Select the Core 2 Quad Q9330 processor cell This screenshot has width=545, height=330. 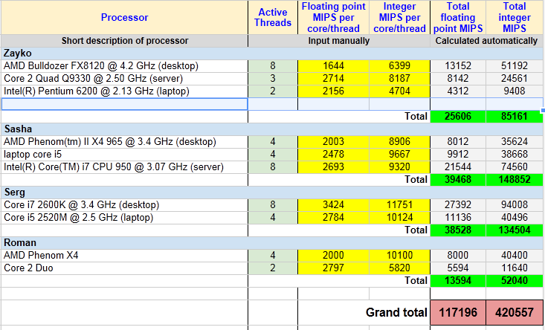click(124, 79)
